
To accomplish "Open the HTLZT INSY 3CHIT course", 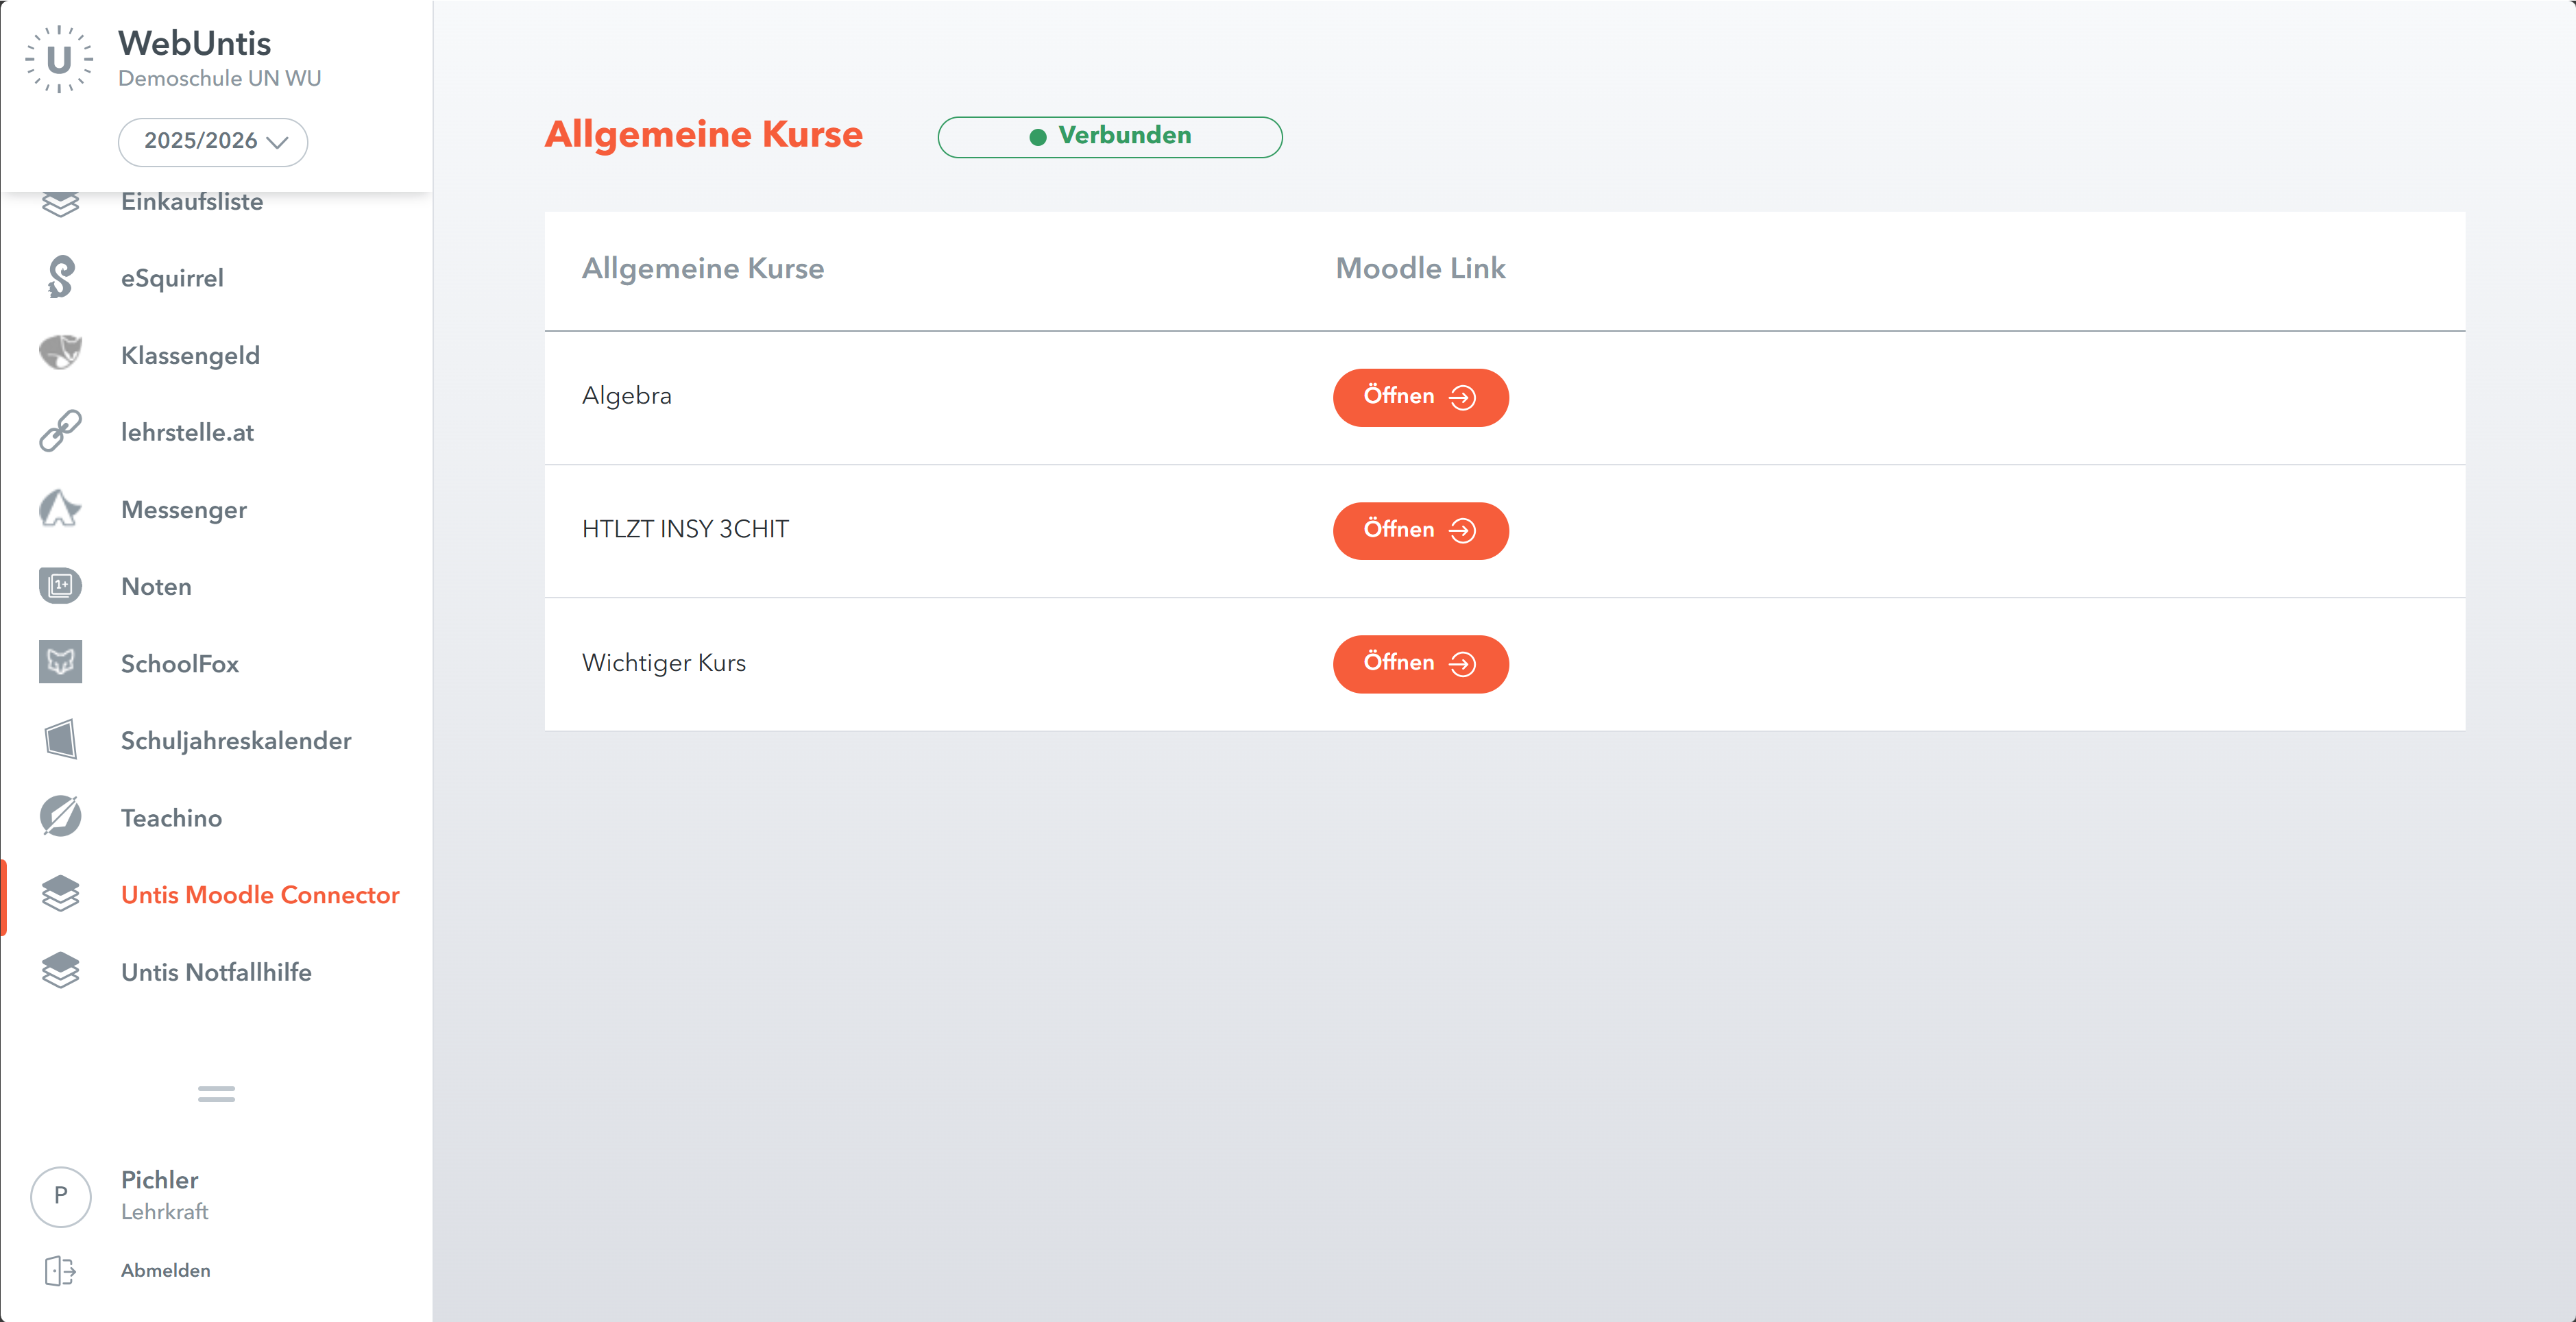I will tap(1420, 530).
